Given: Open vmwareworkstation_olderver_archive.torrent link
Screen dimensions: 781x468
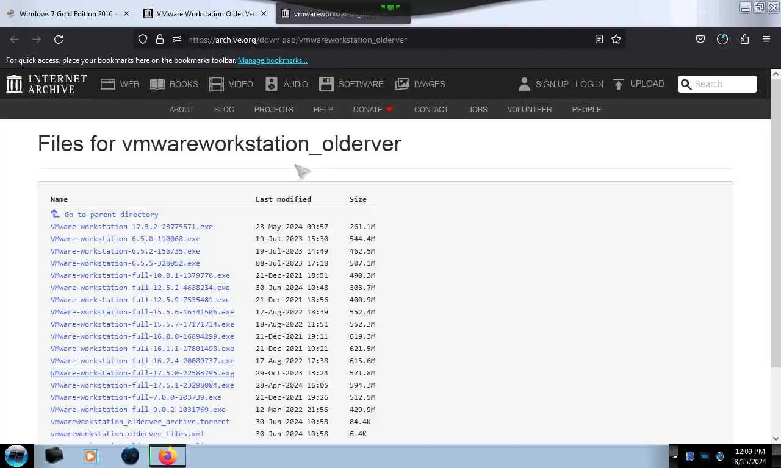Looking at the screenshot, I should pos(140,422).
